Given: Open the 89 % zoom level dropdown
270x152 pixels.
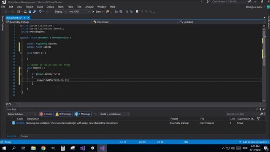Looking at the screenshot, I should click(x=12, y=104).
